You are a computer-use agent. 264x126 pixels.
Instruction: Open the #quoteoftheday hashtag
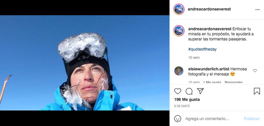pyautogui.click(x=202, y=49)
